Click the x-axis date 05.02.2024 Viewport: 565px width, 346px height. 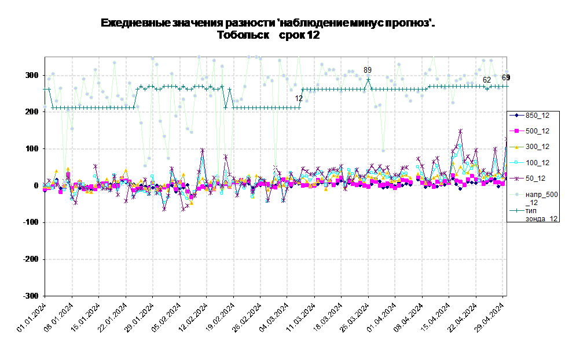pyautogui.click(x=167, y=318)
